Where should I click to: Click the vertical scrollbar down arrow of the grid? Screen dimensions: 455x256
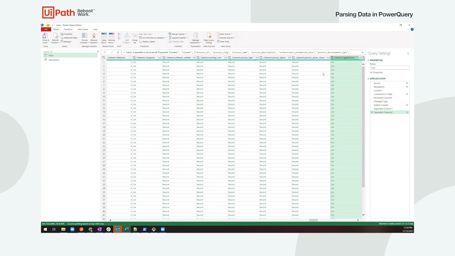(x=363, y=215)
